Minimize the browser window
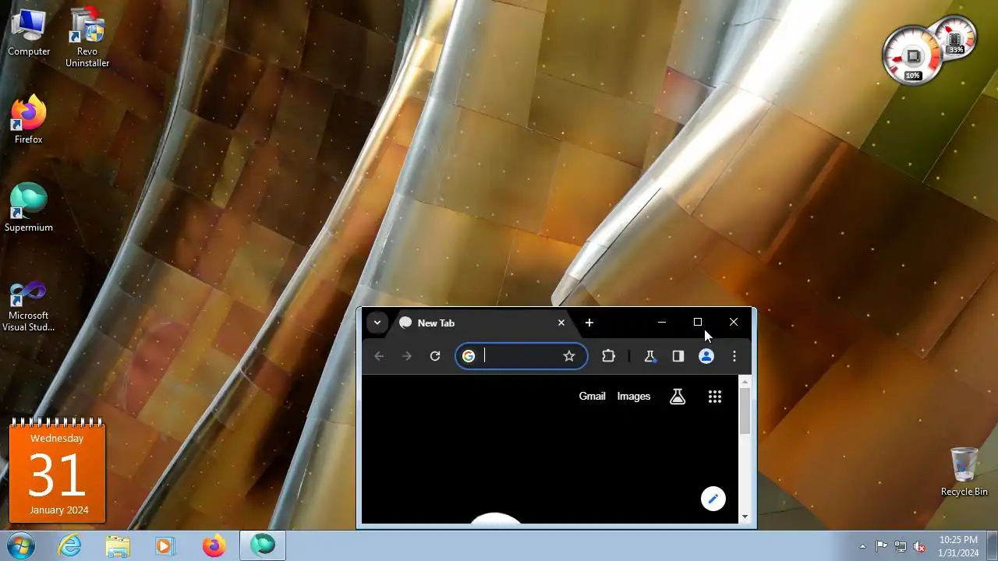 pyautogui.click(x=662, y=323)
